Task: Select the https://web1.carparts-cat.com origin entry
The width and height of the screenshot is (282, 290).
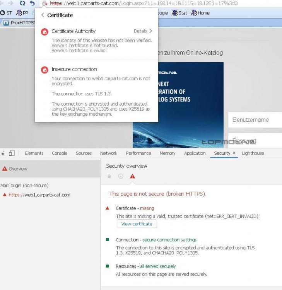Action: point(39,195)
